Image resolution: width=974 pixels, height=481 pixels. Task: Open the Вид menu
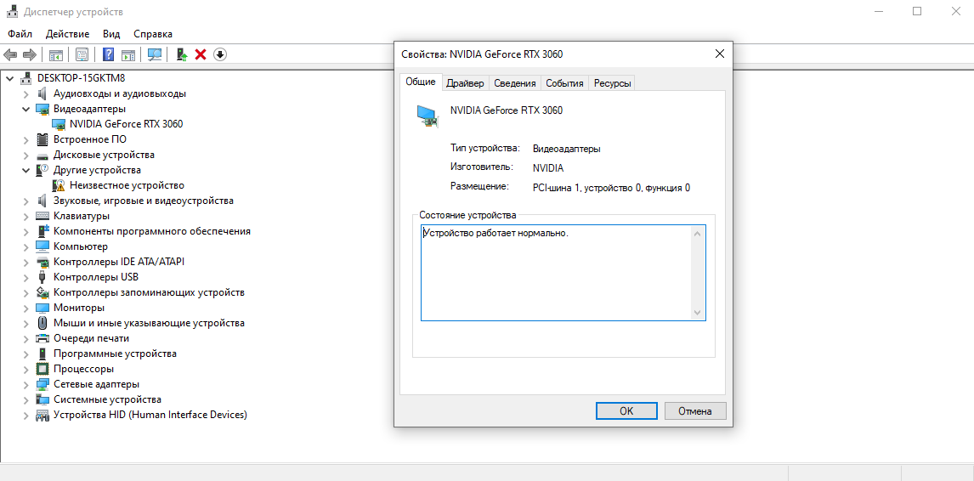click(111, 33)
